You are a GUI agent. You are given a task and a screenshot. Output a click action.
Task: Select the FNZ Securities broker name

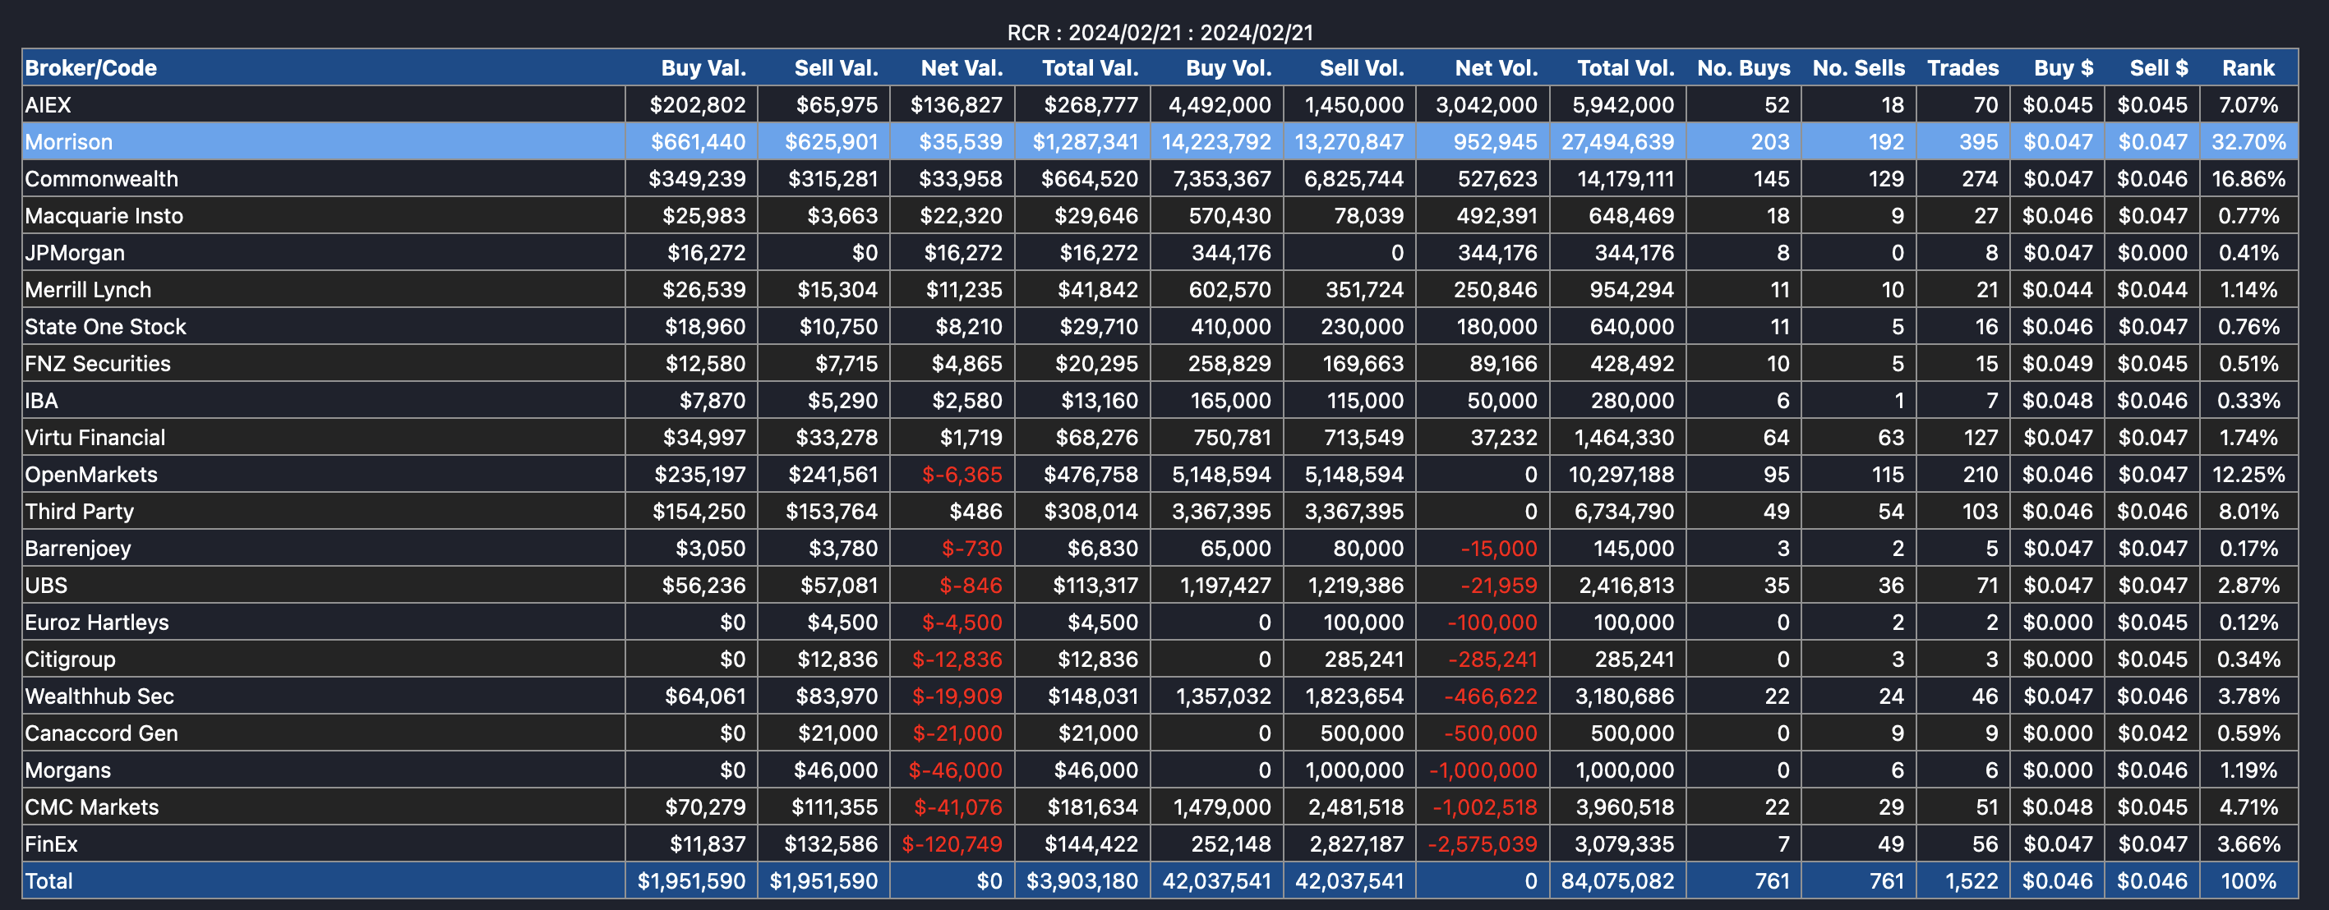click(x=98, y=364)
